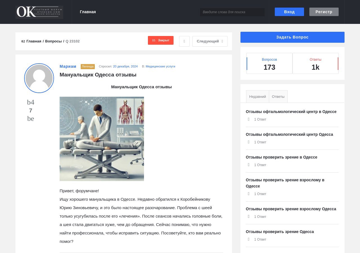Switch to the Ответы tab in the sidebar
Image resolution: width=360 pixels, height=253 pixels.
pos(278,96)
